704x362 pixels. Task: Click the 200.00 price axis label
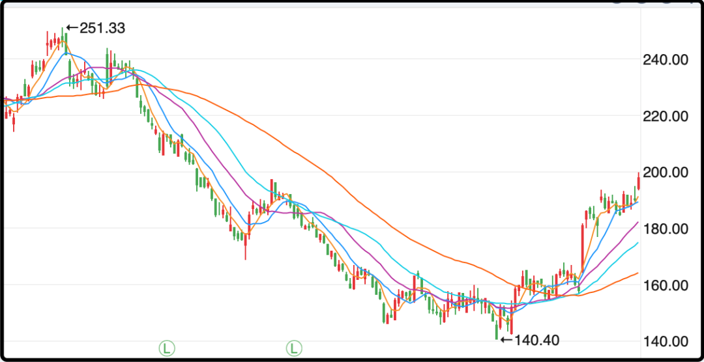tap(666, 173)
